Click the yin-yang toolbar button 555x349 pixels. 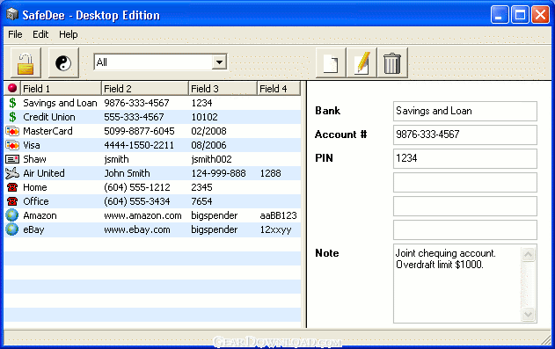(x=63, y=63)
